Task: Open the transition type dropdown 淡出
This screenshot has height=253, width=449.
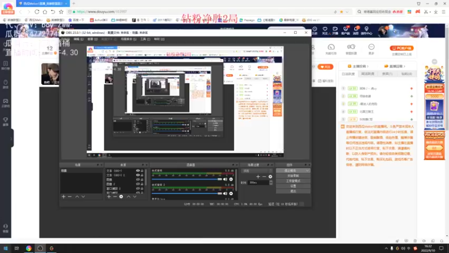Action: [257, 171]
